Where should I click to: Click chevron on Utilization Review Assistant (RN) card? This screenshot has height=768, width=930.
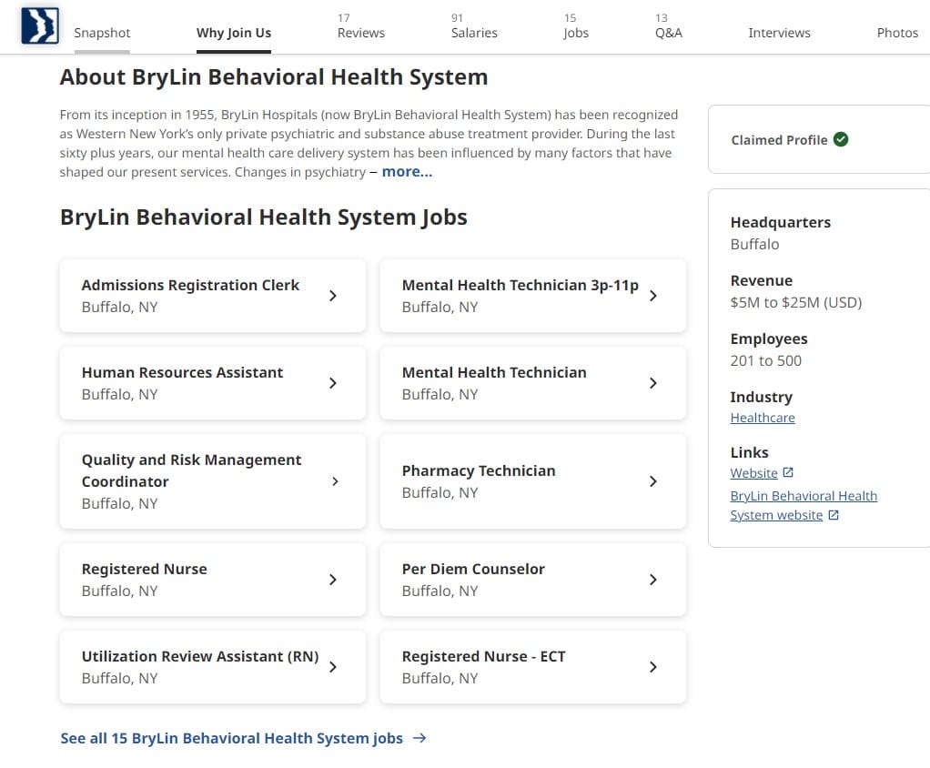(x=333, y=667)
